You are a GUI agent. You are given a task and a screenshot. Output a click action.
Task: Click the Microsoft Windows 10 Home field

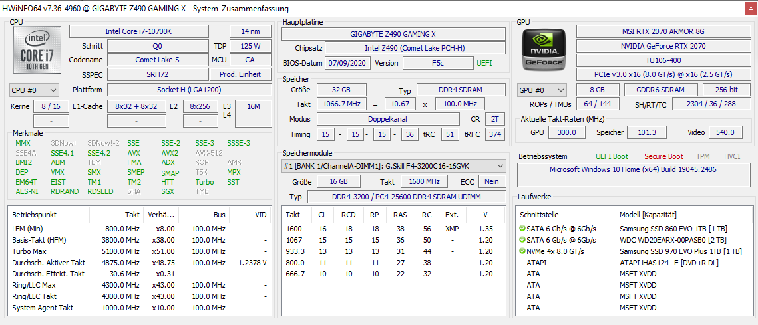pos(634,175)
